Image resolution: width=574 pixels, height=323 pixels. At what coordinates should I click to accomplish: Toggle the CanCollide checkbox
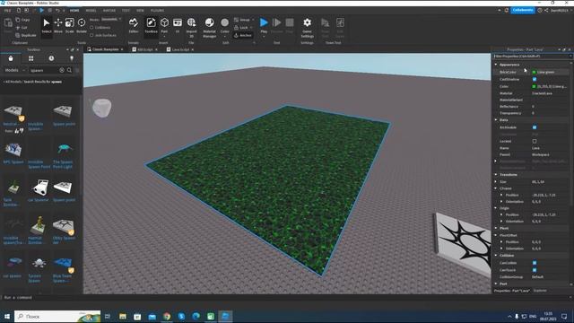pyautogui.click(x=535, y=263)
